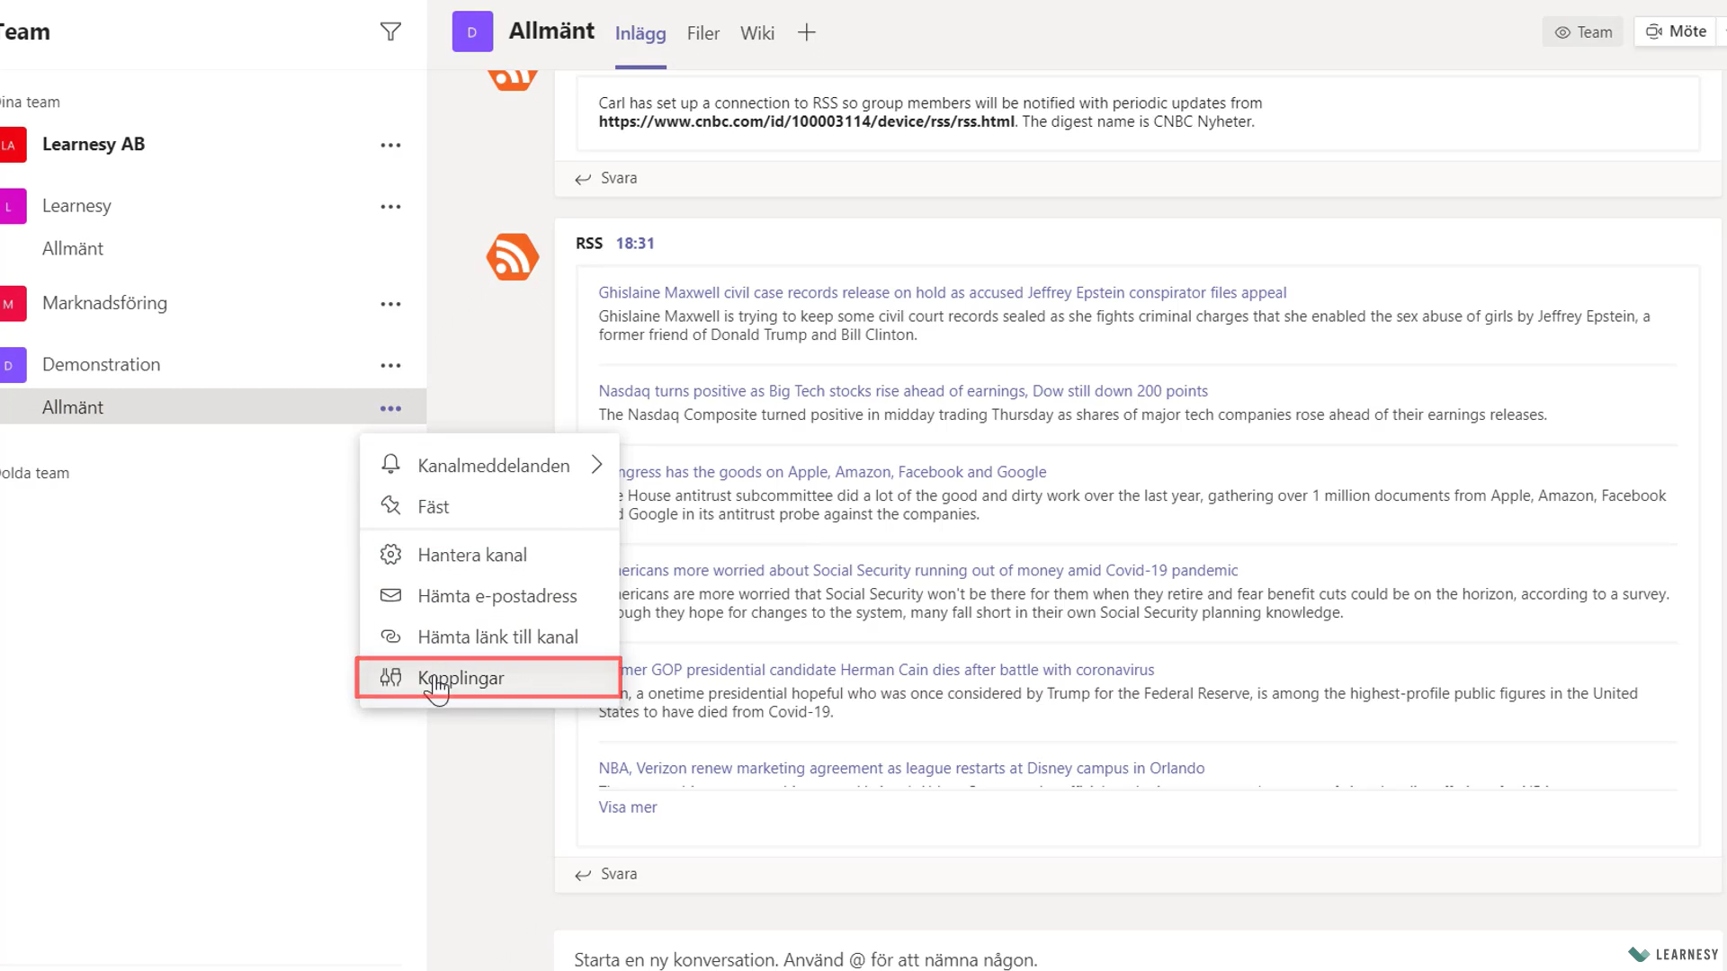Click the pin icon beside Fäst
The width and height of the screenshot is (1727, 971).
coord(390,505)
